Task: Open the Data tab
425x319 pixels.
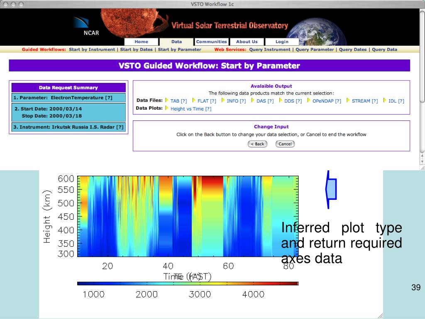Action: click(176, 42)
